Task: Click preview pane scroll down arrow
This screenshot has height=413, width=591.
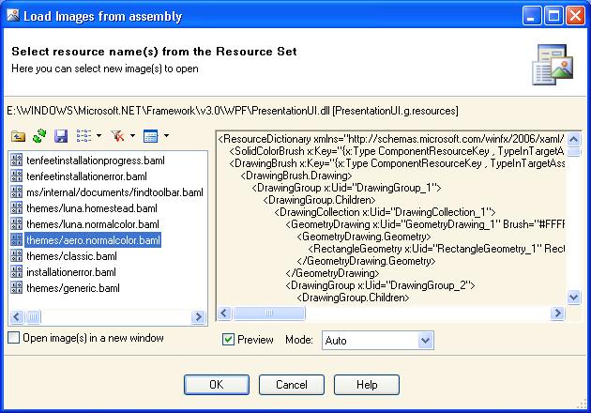Action: pos(573,297)
